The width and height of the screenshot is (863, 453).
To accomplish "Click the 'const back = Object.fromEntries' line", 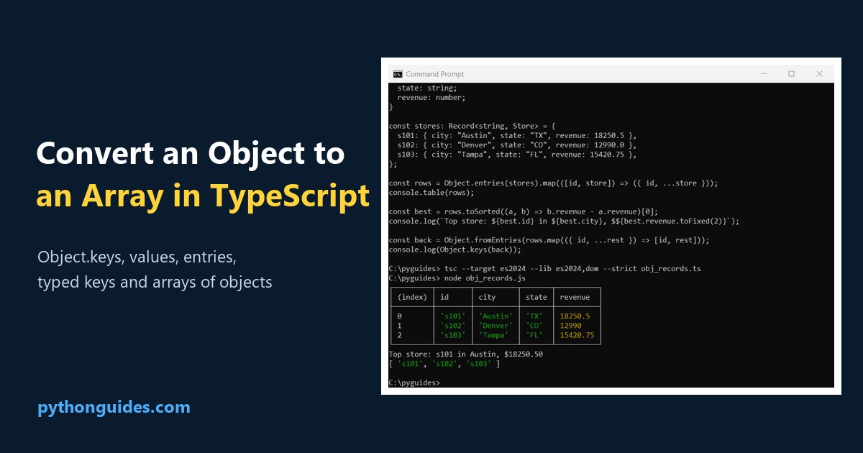I will [549, 241].
